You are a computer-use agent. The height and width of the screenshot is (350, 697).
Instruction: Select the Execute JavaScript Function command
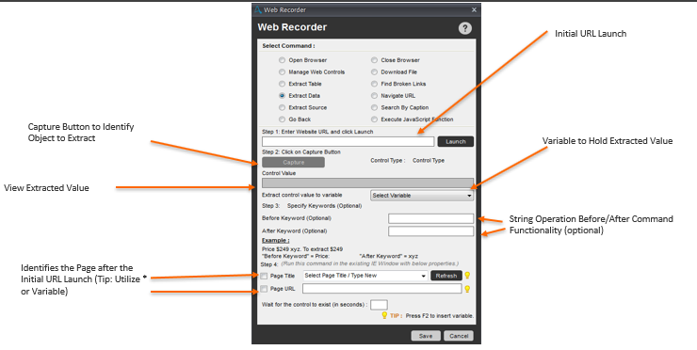point(374,119)
